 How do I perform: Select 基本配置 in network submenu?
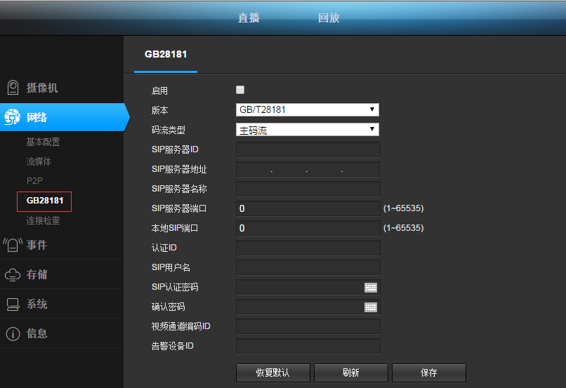(43, 142)
